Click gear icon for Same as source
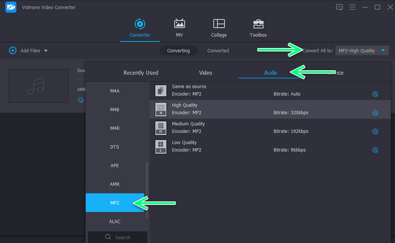Viewport: 395px width, 243px height. (375, 94)
